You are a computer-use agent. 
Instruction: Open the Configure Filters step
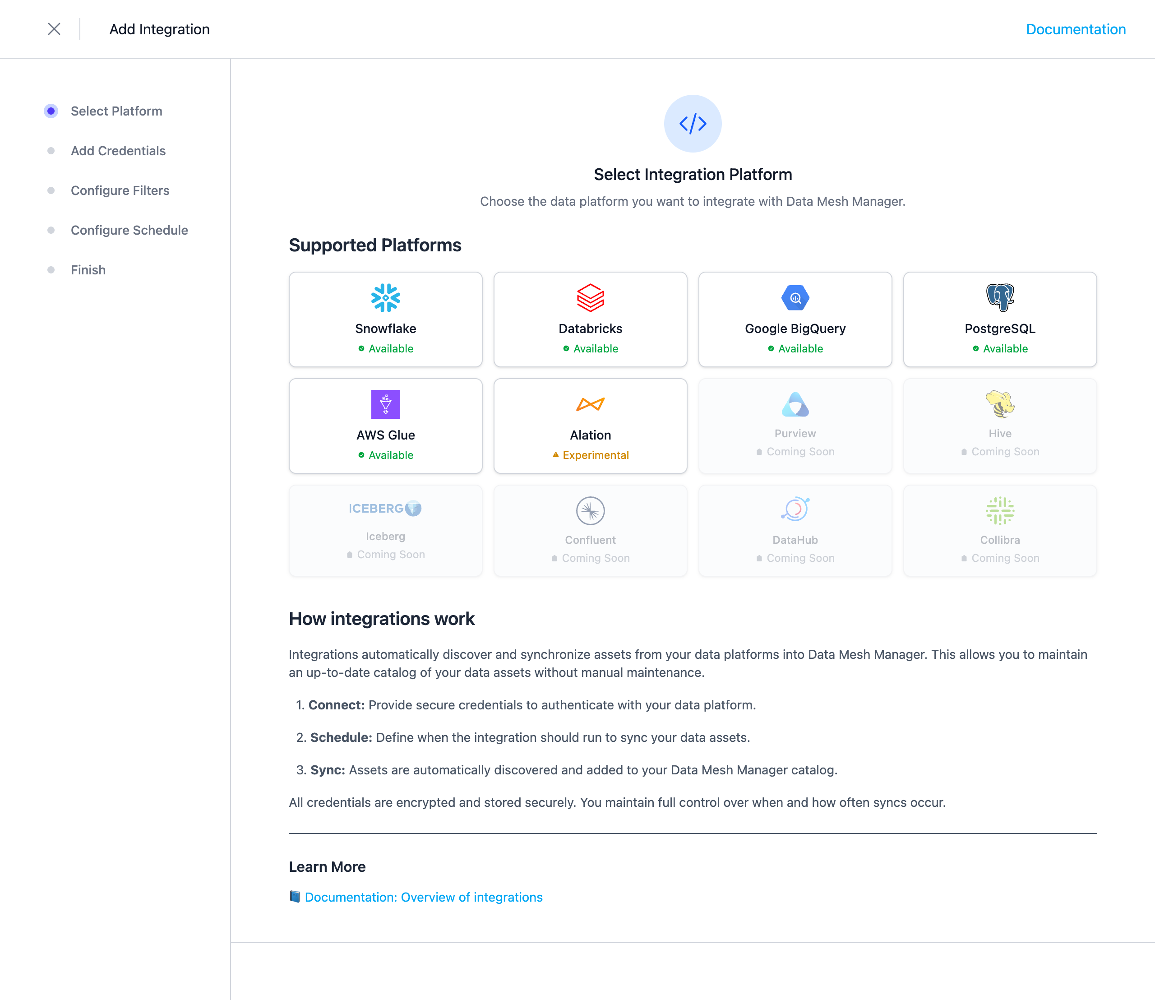[x=120, y=190]
